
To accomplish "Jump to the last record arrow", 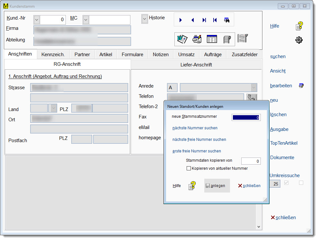I will click(x=204, y=20).
